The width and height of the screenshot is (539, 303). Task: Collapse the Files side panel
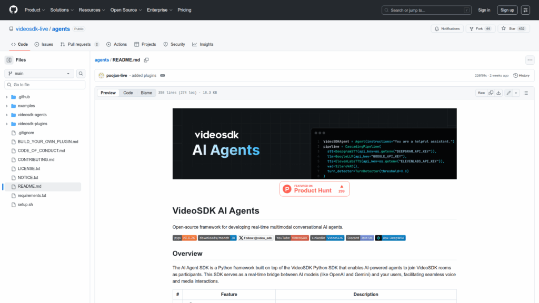point(9,60)
